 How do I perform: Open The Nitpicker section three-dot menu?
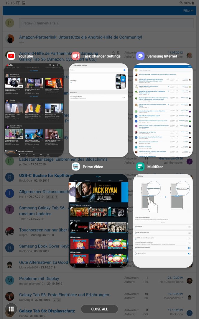[x=62, y=75]
